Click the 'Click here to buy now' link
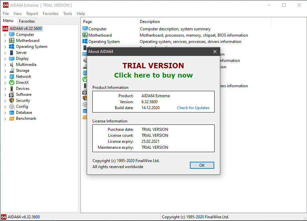 pyautogui.click(x=153, y=75)
